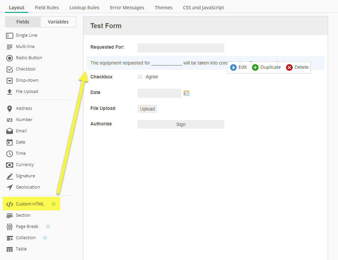The height and width of the screenshot is (260, 338).
Task: Add a Checkbox field from sidebar
Action: point(25,69)
